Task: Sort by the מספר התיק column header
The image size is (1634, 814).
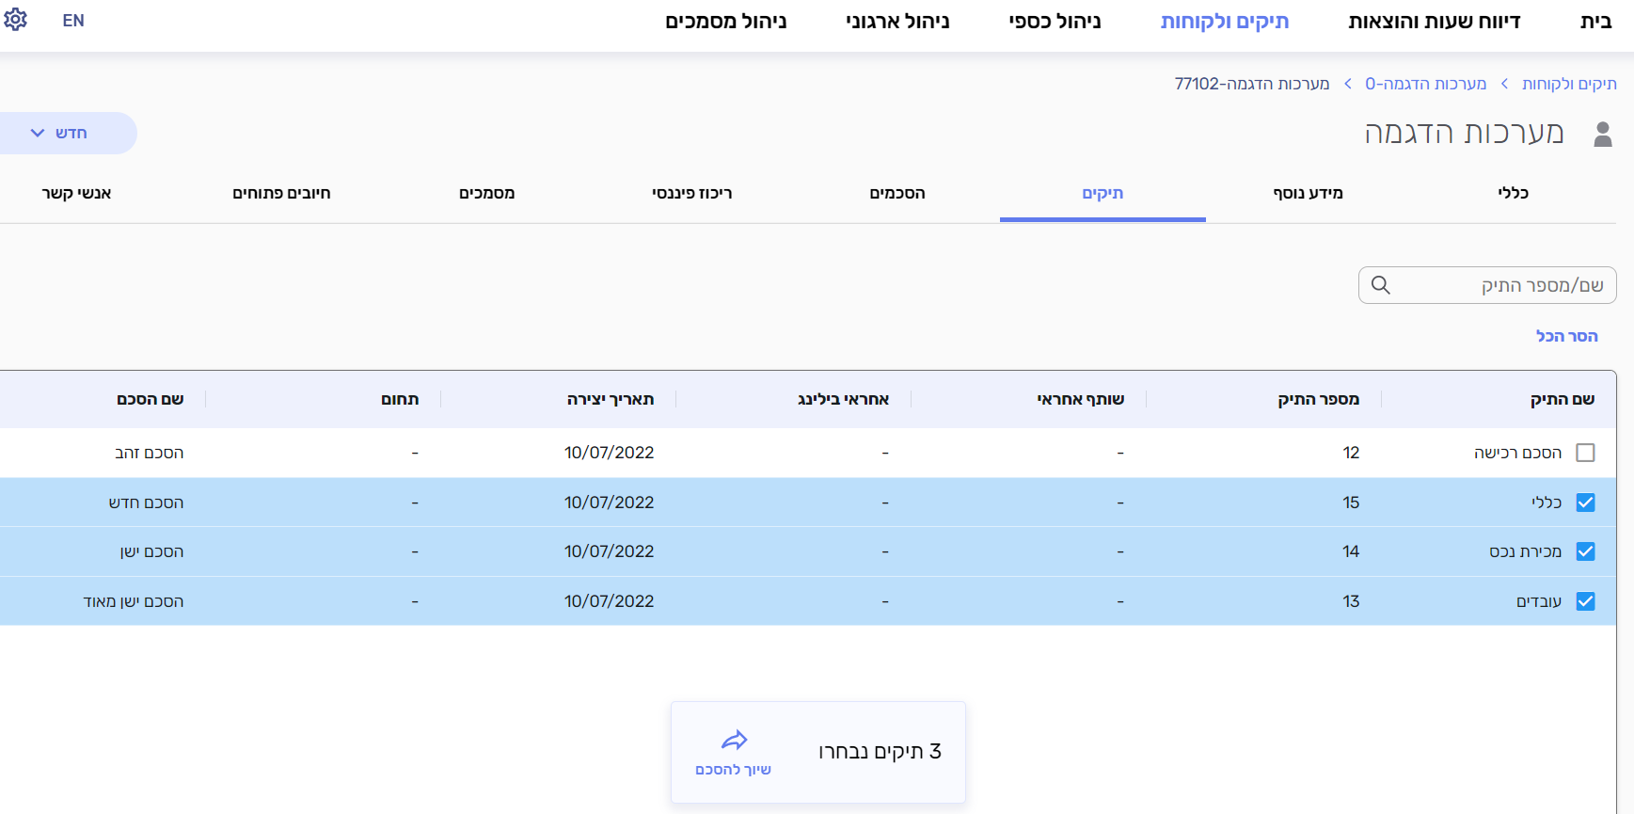Action: tap(1318, 399)
